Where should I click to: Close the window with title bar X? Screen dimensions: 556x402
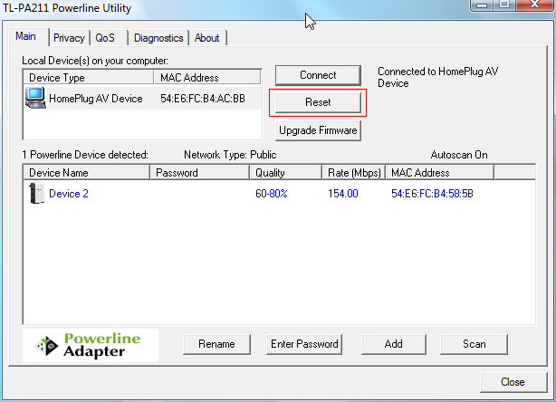tap(535, 5)
